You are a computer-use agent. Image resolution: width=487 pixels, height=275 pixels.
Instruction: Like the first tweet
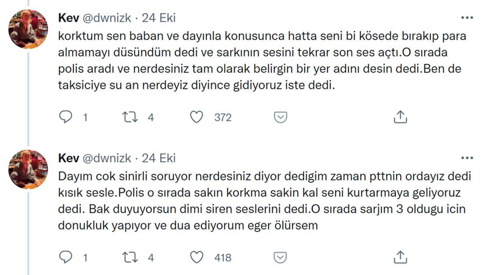coord(197,117)
